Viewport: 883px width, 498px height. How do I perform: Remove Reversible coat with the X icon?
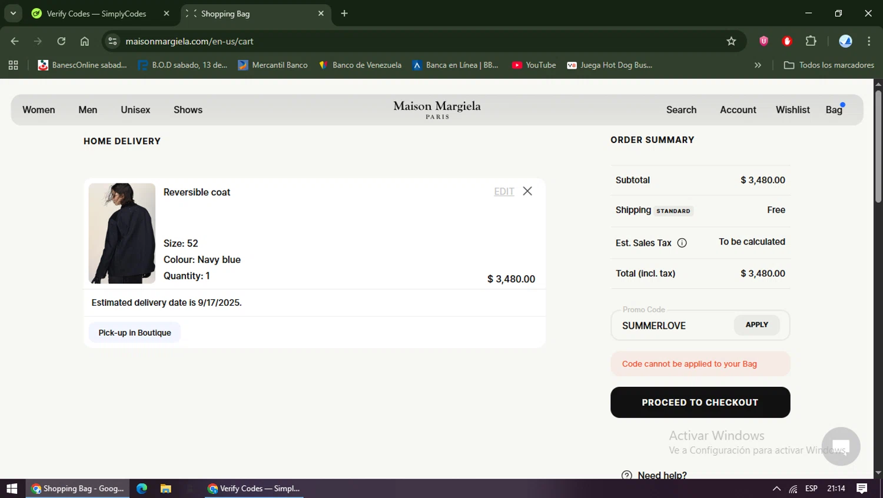pyautogui.click(x=527, y=191)
